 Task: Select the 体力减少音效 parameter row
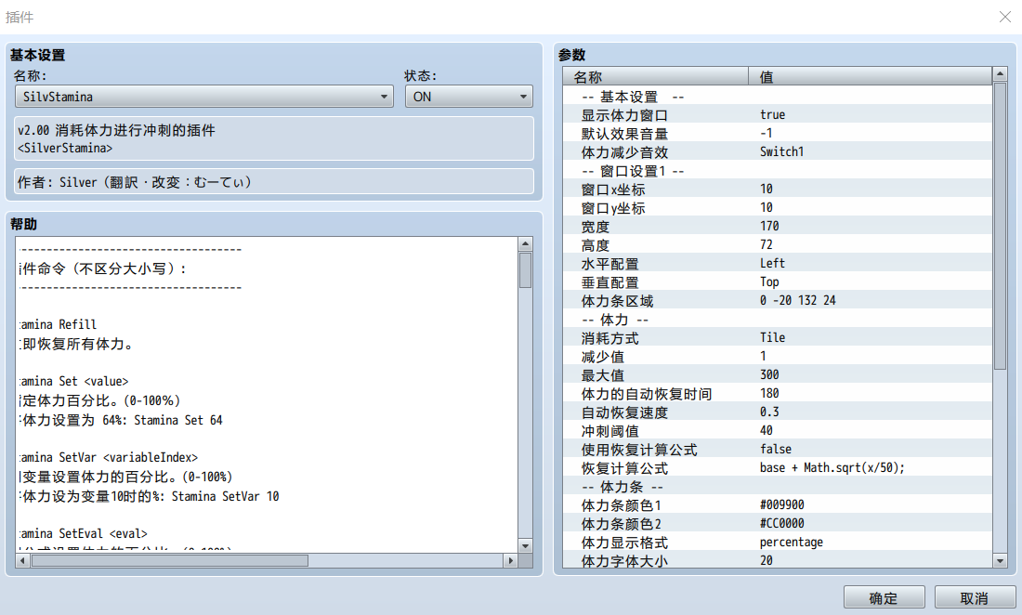tap(778, 151)
